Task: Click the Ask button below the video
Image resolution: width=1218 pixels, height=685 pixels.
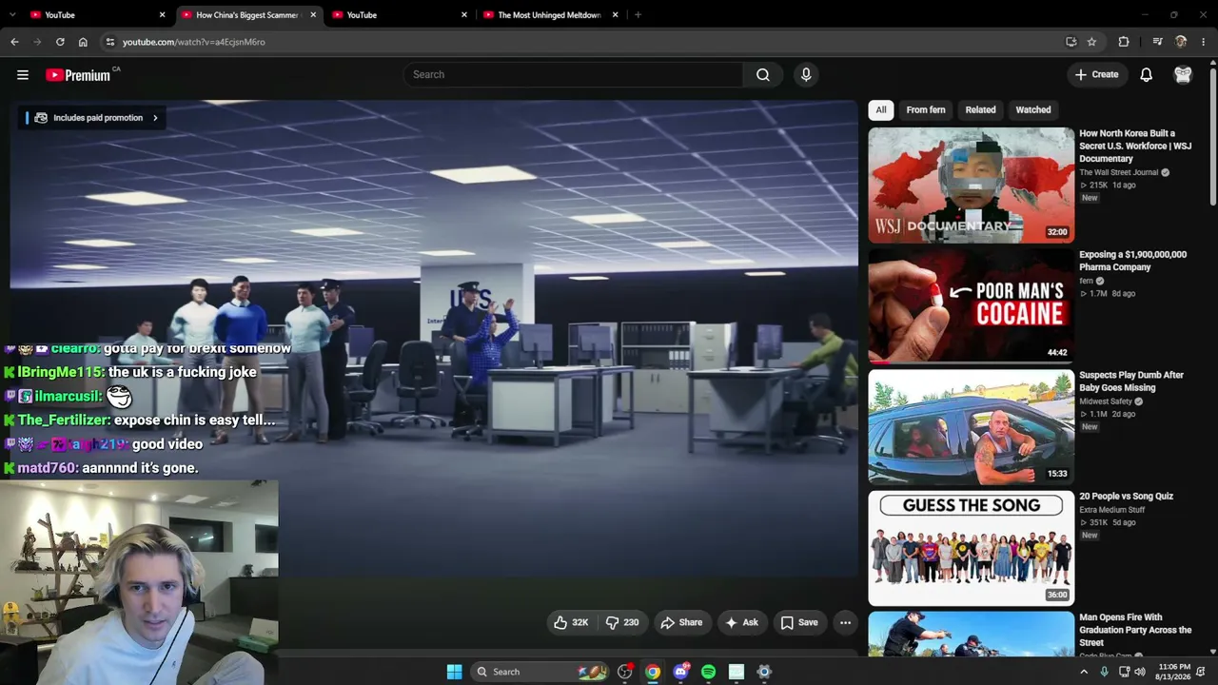Action: (x=741, y=622)
